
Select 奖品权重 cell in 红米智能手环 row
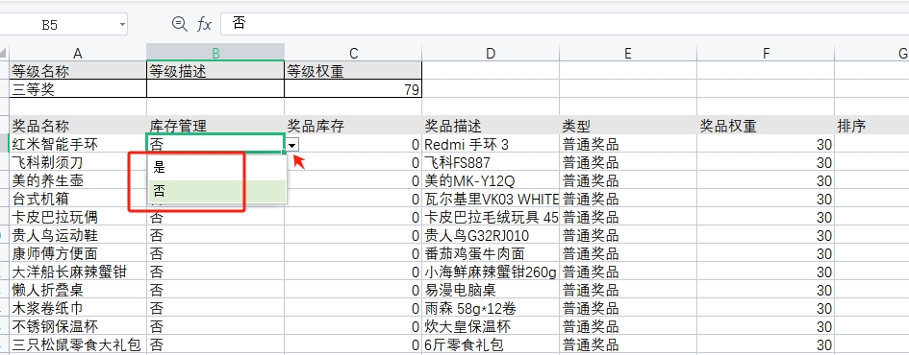pos(766,144)
